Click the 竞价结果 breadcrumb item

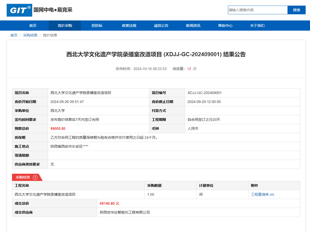click(x=50, y=35)
